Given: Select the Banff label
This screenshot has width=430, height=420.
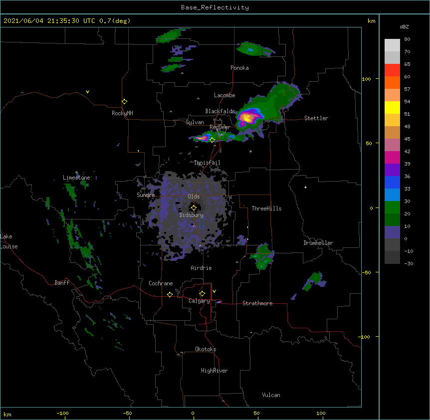Looking at the screenshot, I should (62, 283).
